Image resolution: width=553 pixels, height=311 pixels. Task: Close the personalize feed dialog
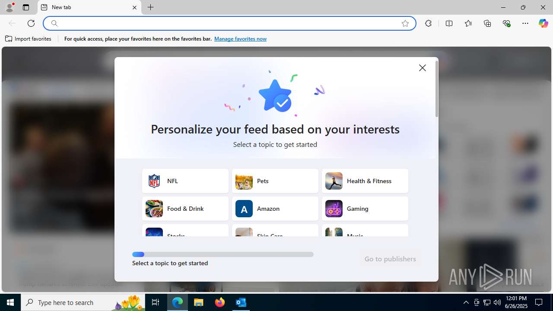(423, 68)
